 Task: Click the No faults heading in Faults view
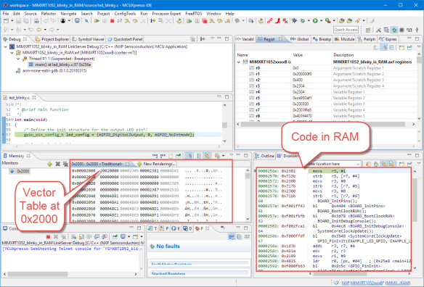[168, 246]
